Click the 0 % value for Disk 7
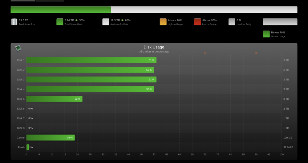The height and width of the screenshot is (163, 308). [x=30, y=118]
